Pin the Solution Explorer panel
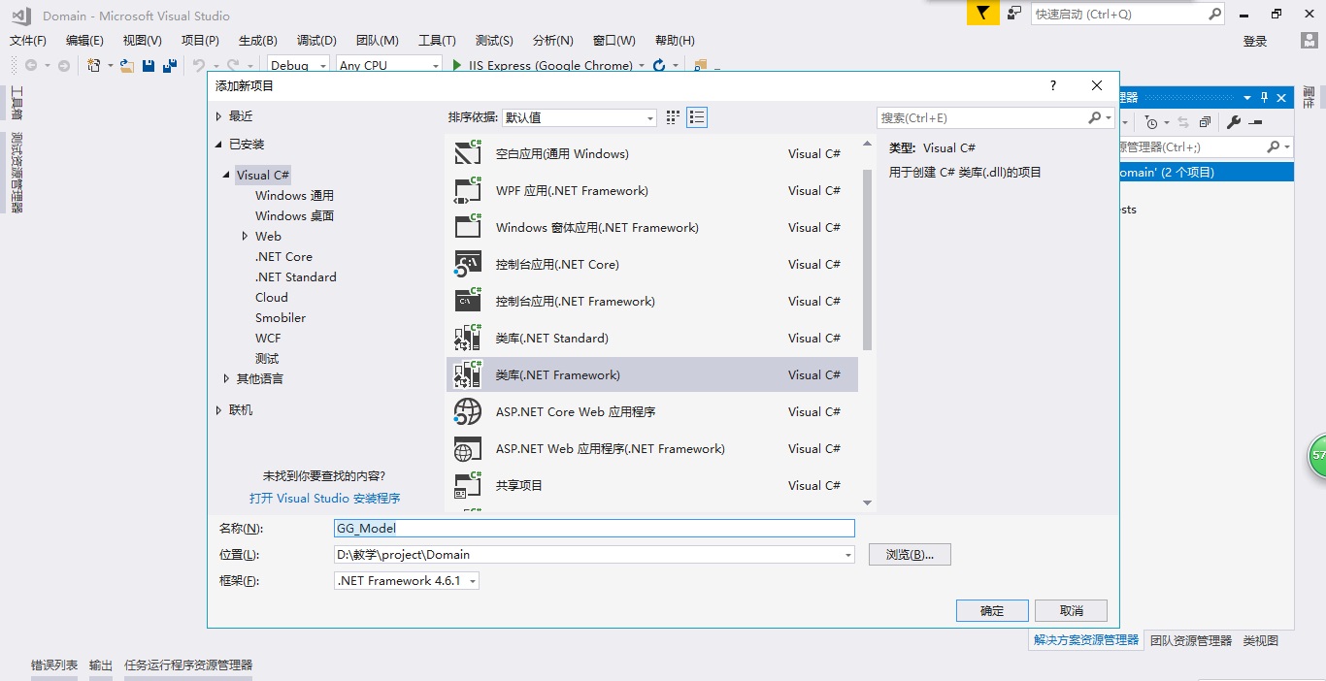The image size is (1326, 681). (1264, 97)
